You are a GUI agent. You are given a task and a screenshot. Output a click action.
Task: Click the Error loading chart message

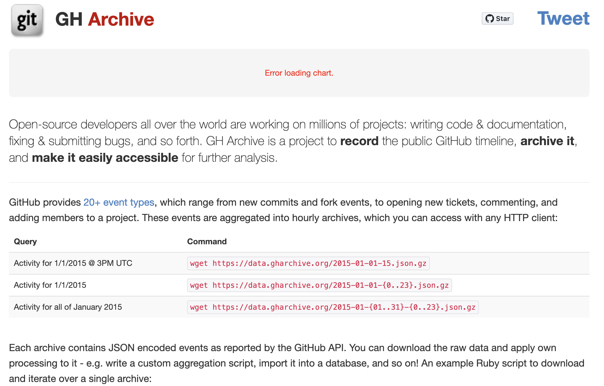pyautogui.click(x=299, y=73)
